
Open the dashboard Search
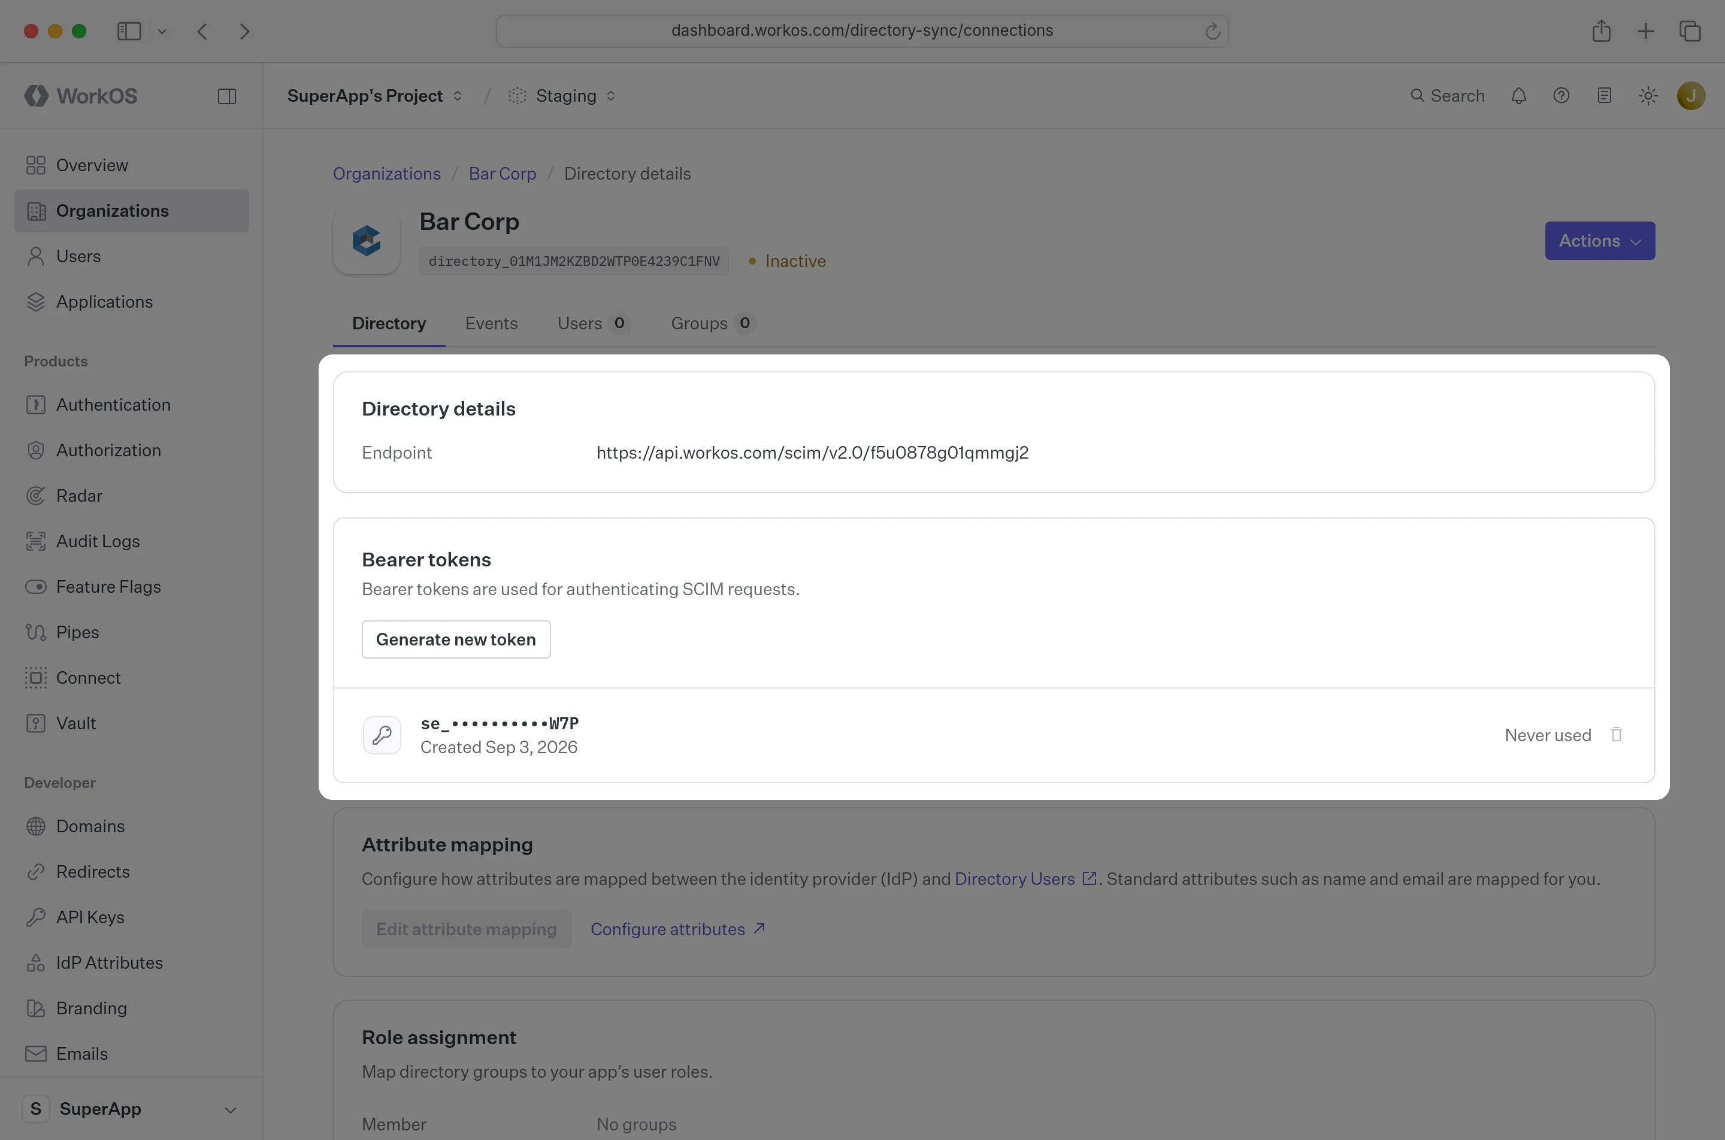pyautogui.click(x=1447, y=96)
